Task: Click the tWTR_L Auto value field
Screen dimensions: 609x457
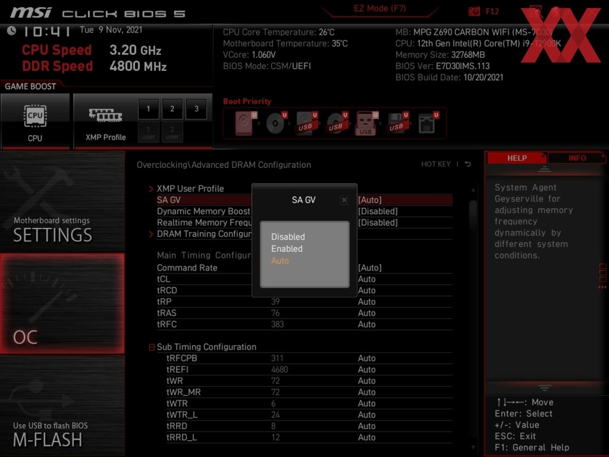Action: tap(367, 415)
